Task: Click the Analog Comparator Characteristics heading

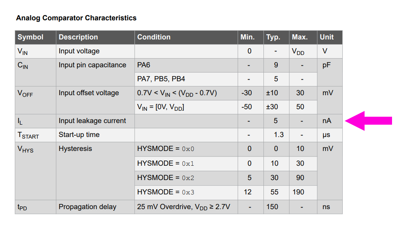Action: coord(76,18)
